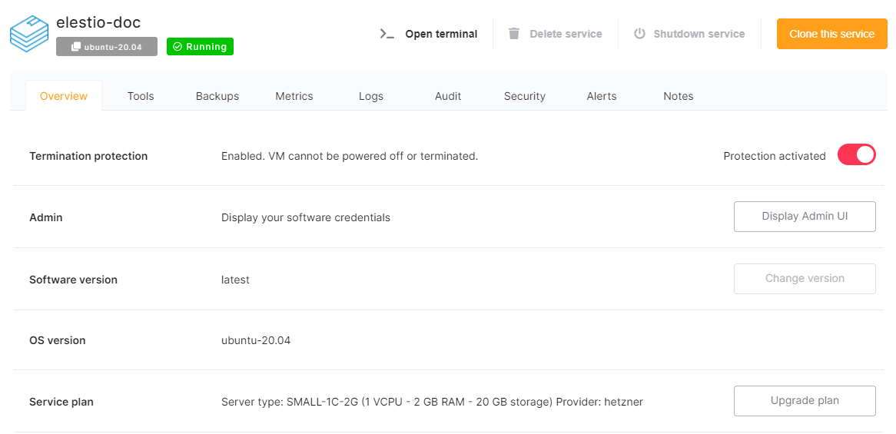Click the Upgrade plan button
The width and height of the screenshot is (896, 434).
click(805, 401)
